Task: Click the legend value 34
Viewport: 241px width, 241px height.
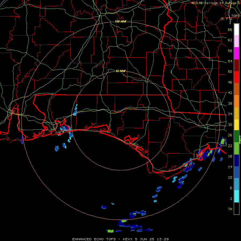Action: tap(230, 114)
